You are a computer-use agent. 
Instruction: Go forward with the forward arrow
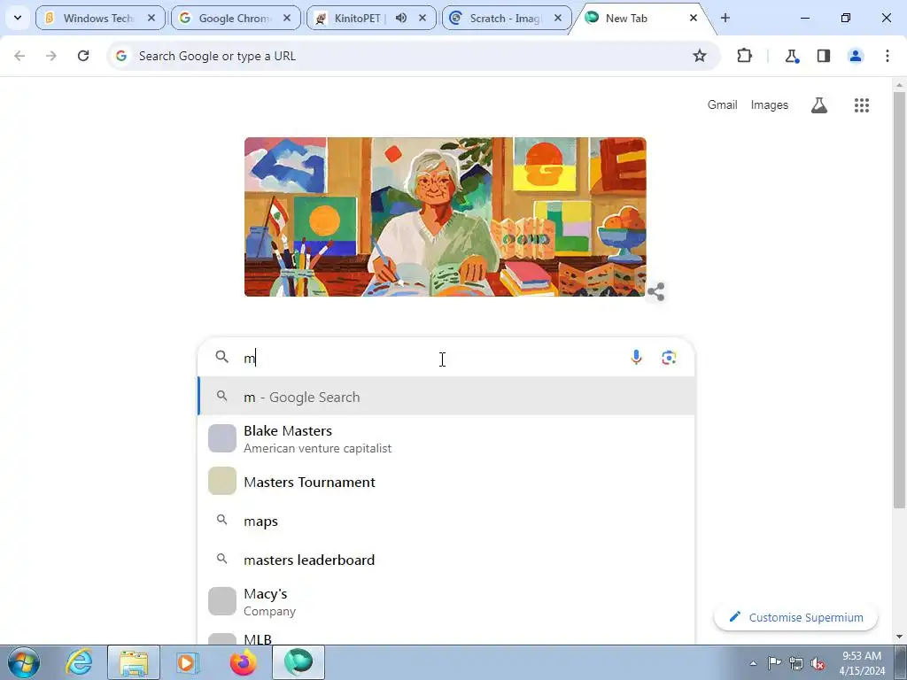coord(51,56)
